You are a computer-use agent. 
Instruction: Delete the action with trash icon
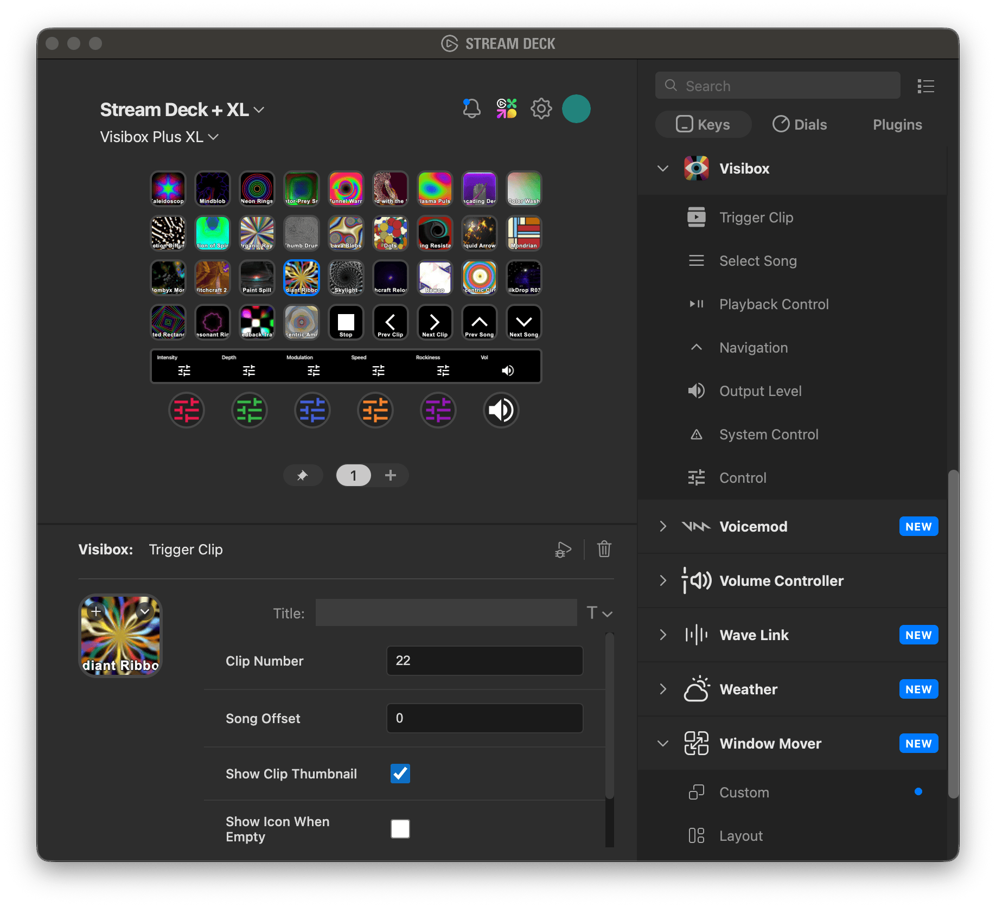(604, 550)
